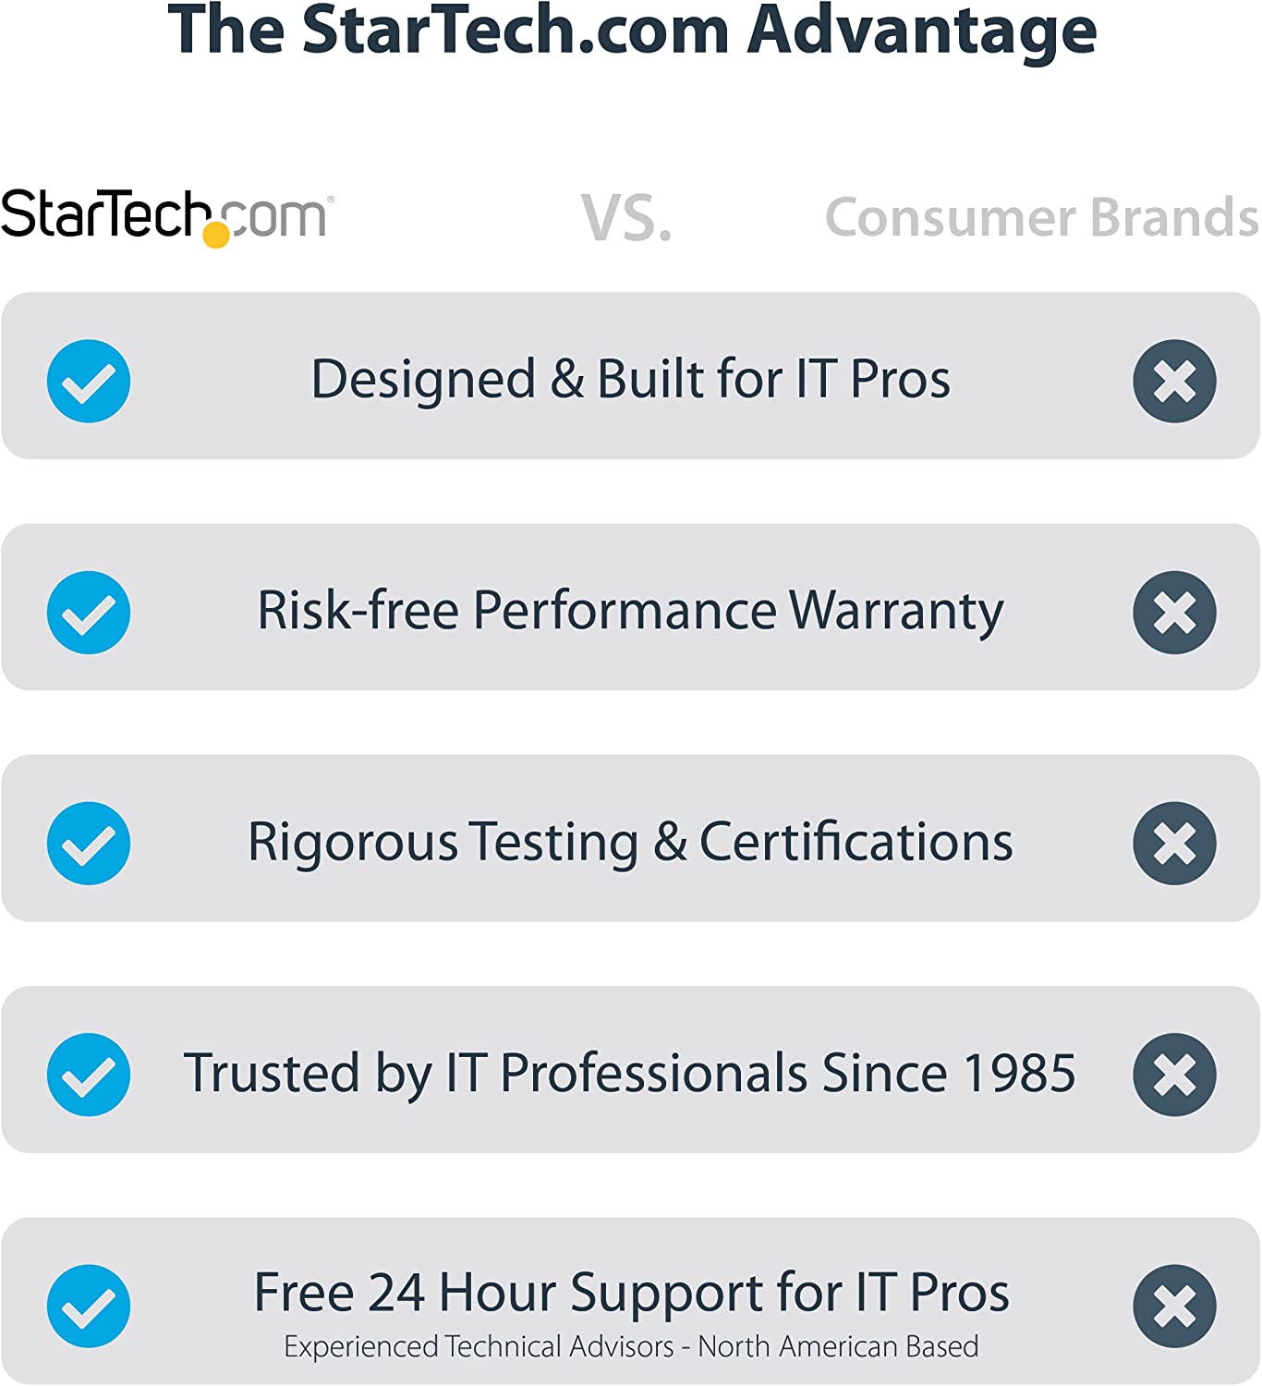Click the "The StarTech.com Advantage" heading

[x=632, y=31]
